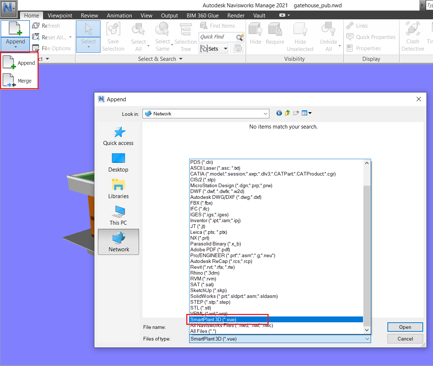Click the Quick Find search icon
Image resolution: width=433 pixels, height=366 pixels.
(x=240, y=37)
